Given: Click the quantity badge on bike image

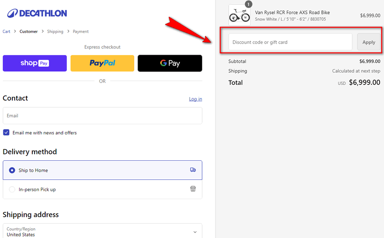Looking at the screenshot, I should tap(248, 4).
